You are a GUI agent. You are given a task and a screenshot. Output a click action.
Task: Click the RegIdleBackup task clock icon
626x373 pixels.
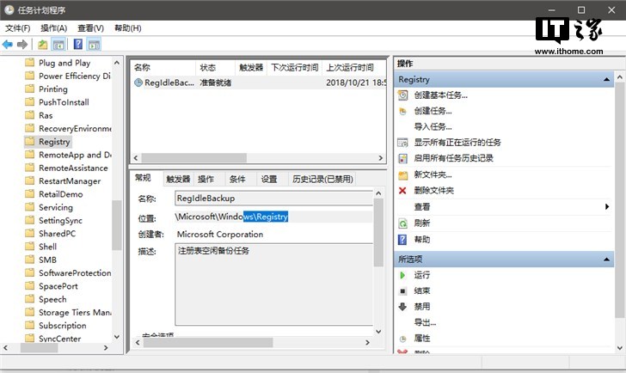tap(138, 83)
